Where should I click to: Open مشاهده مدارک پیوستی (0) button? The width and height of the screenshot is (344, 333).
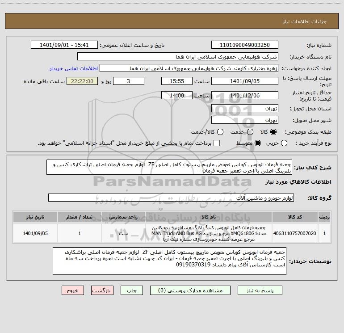pyautogui.click(x=190, y=291)
